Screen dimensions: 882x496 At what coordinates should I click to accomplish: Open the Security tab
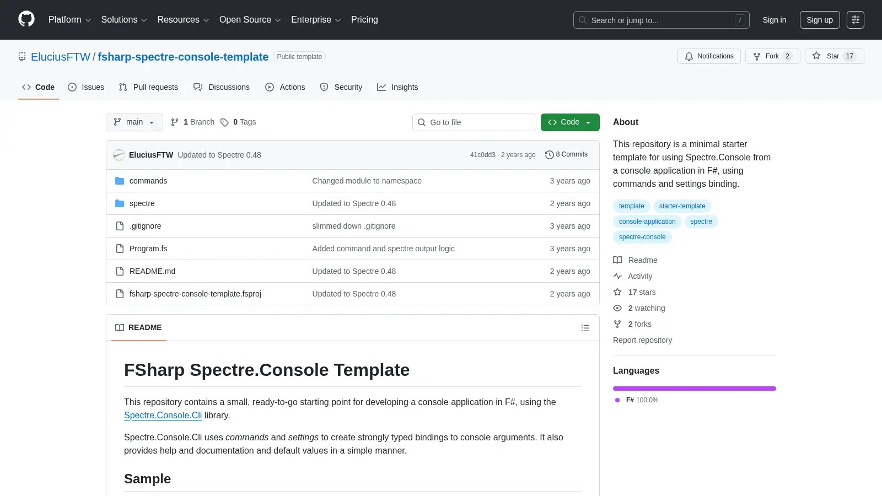341,87
